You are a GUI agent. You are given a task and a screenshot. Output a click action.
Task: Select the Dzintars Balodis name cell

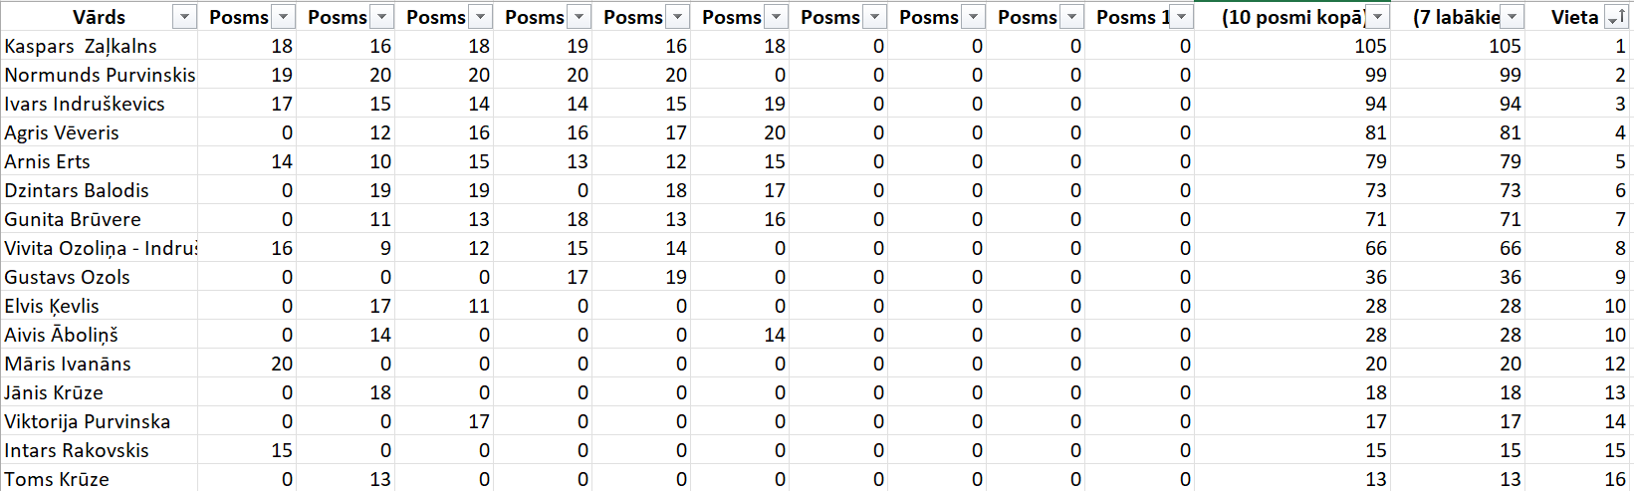99,190
